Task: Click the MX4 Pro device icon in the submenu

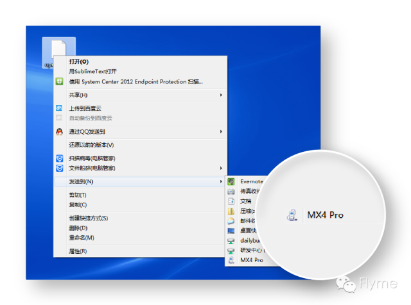Action: [x=231, y=260]
